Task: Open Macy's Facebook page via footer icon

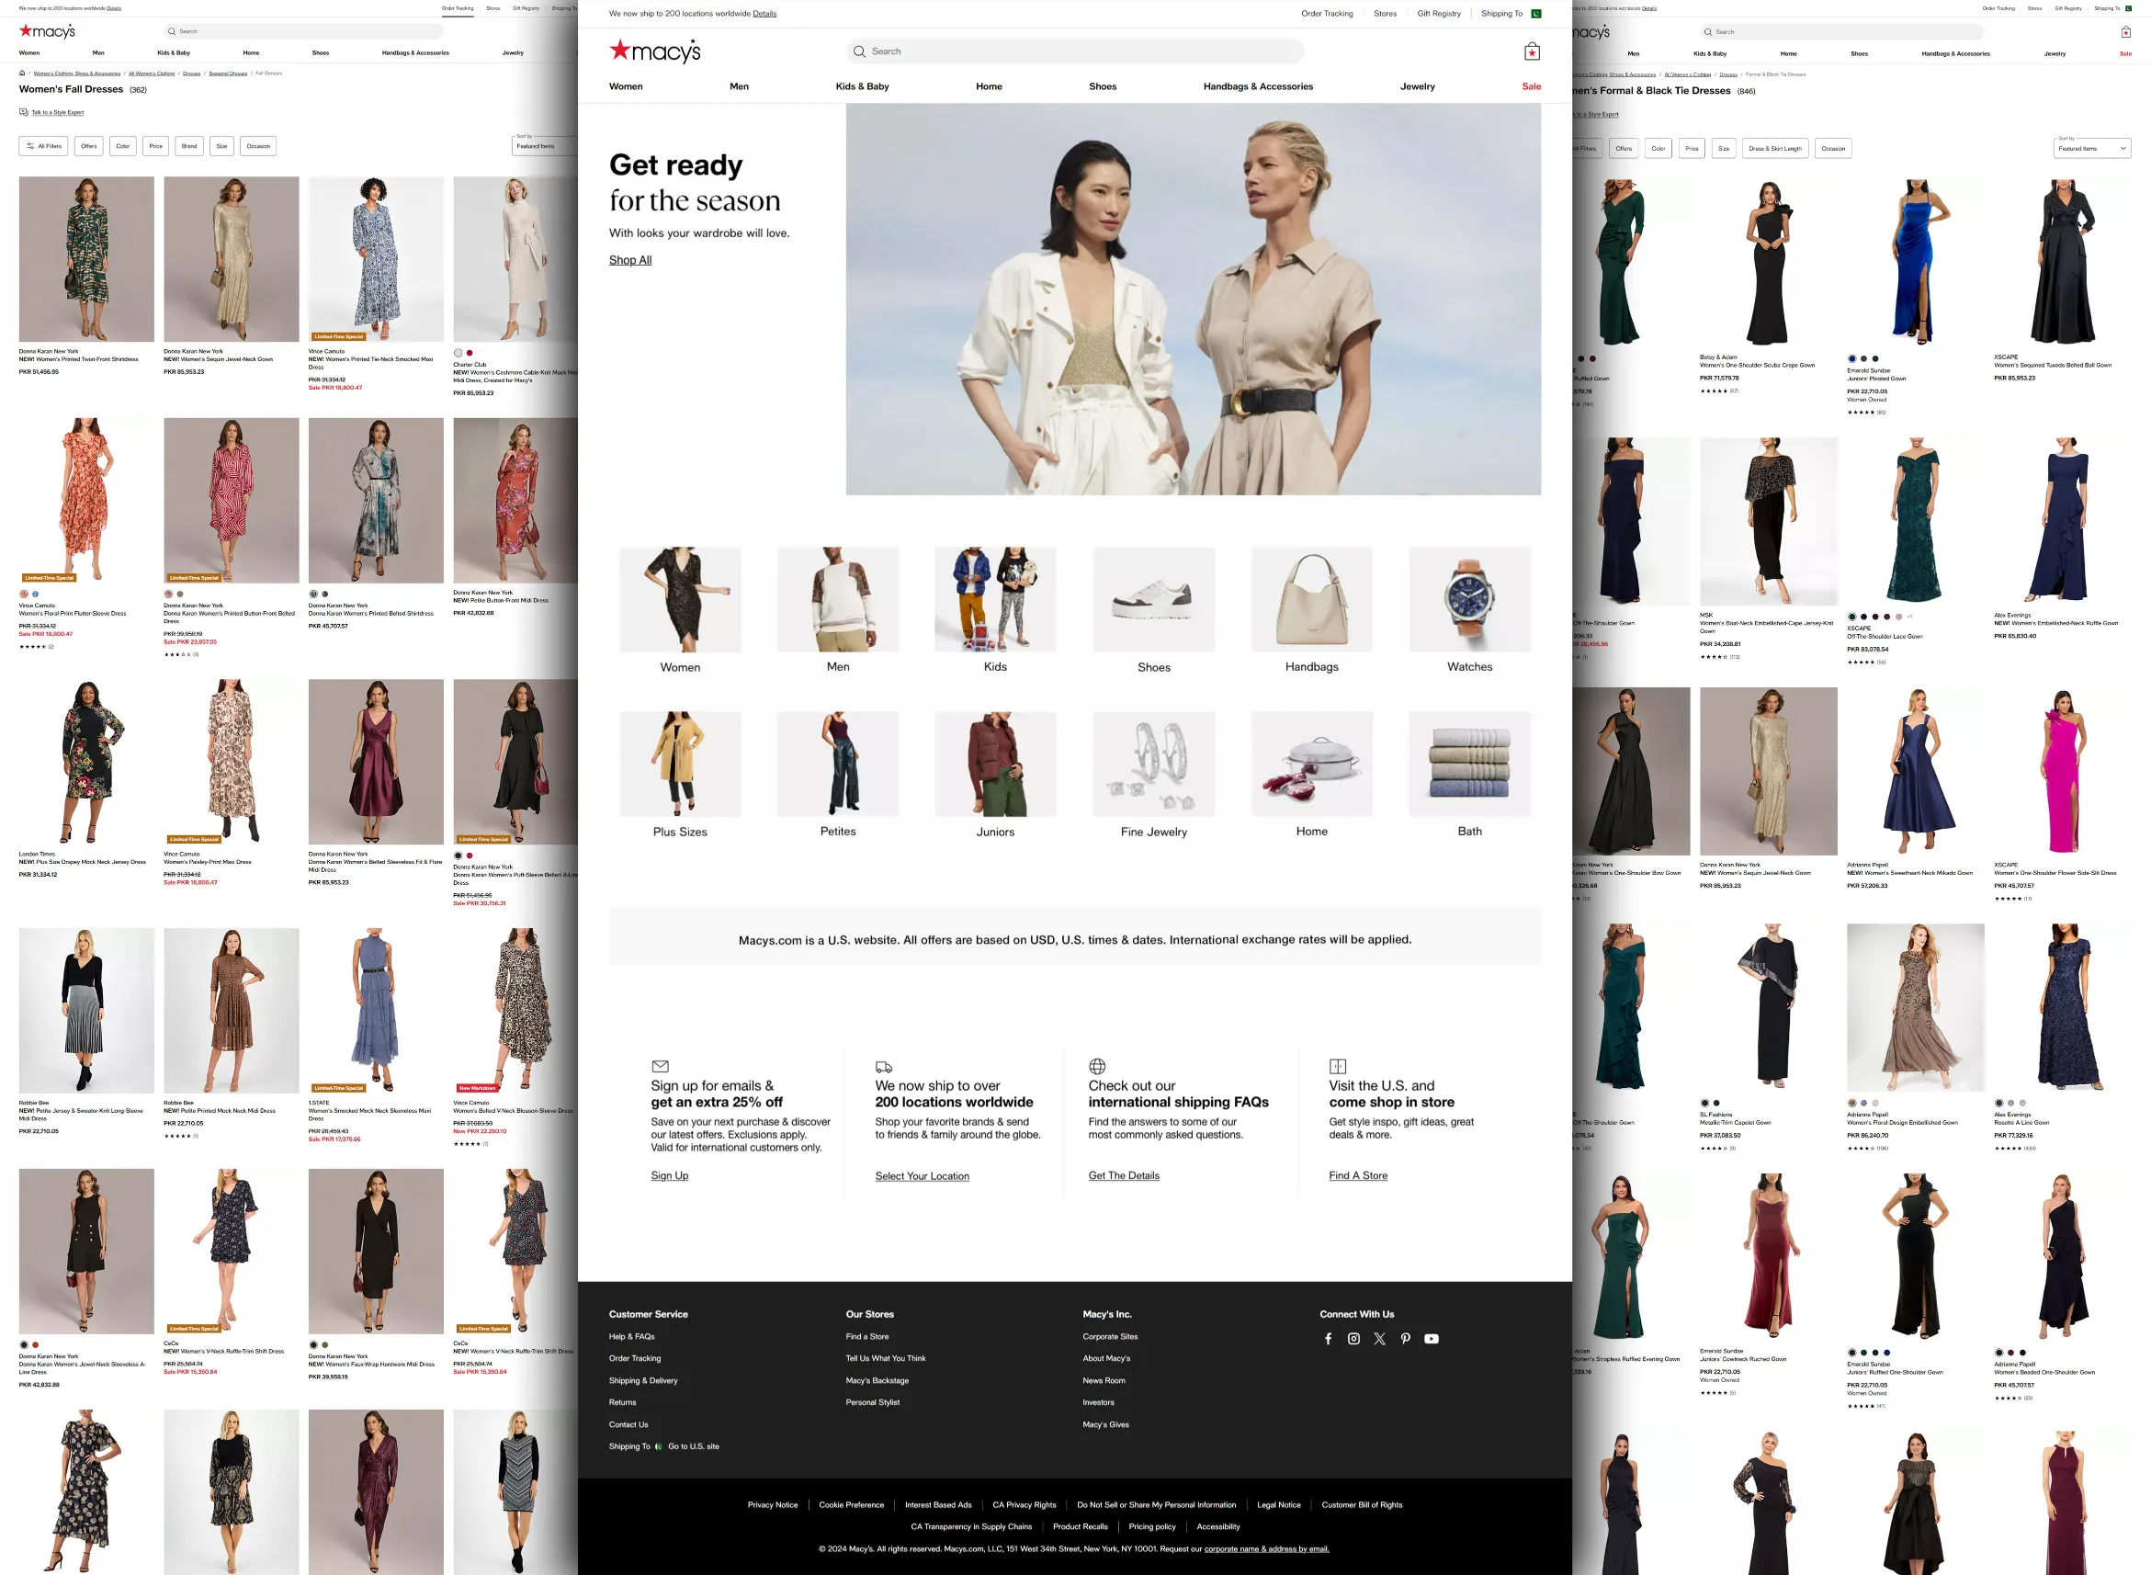Action: click(1329, 1339)
